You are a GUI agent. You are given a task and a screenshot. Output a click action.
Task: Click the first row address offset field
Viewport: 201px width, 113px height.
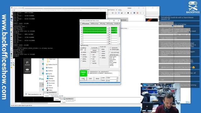(x=114, y=28)
